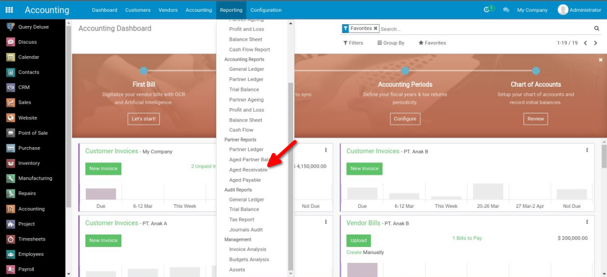Screen dimensions: 607x277
Task: Expand the Favorites dropdown below search
Action: [x=432, y=43]
